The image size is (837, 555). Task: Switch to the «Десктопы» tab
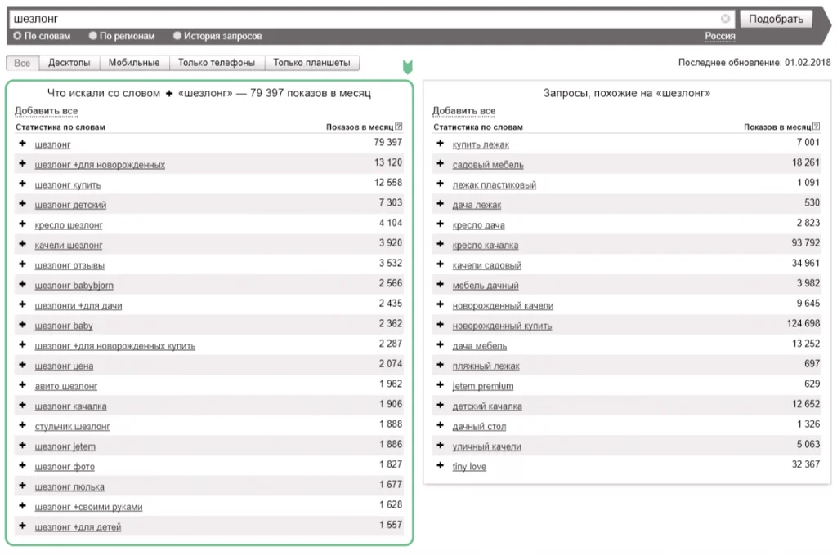click(69, 63)
